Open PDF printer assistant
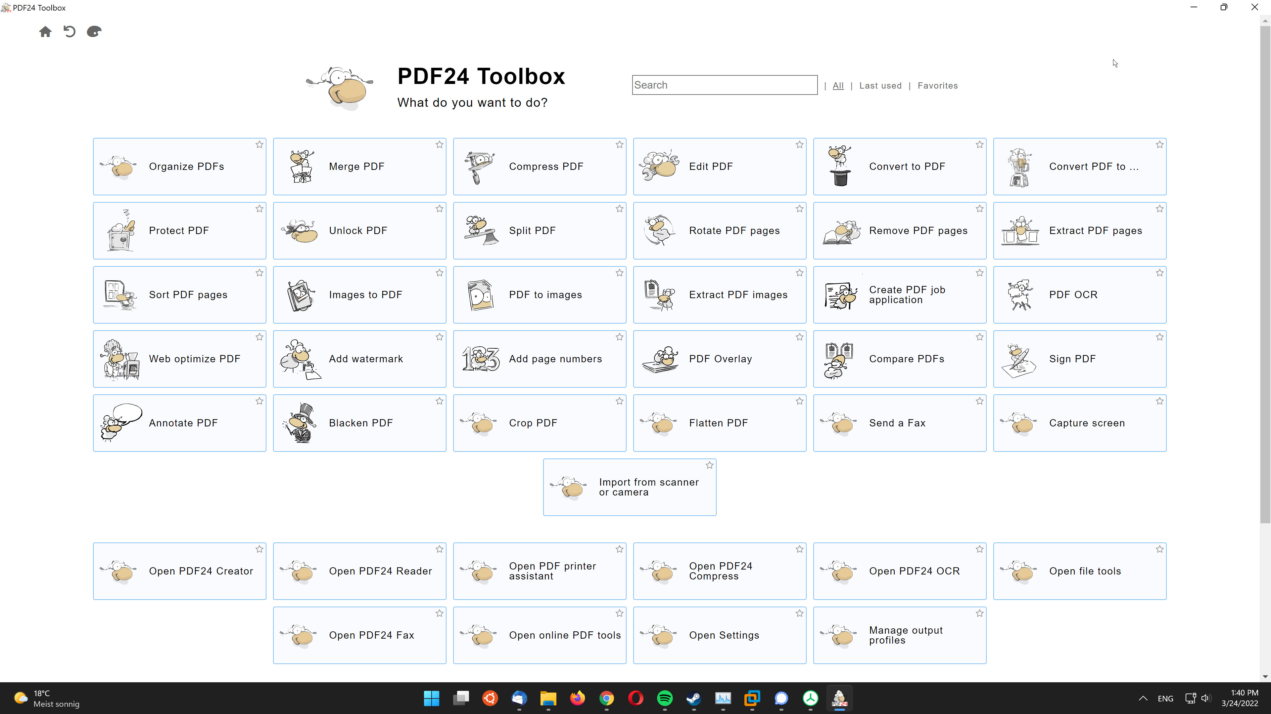The image size is (1271, 714). (540, 571)
